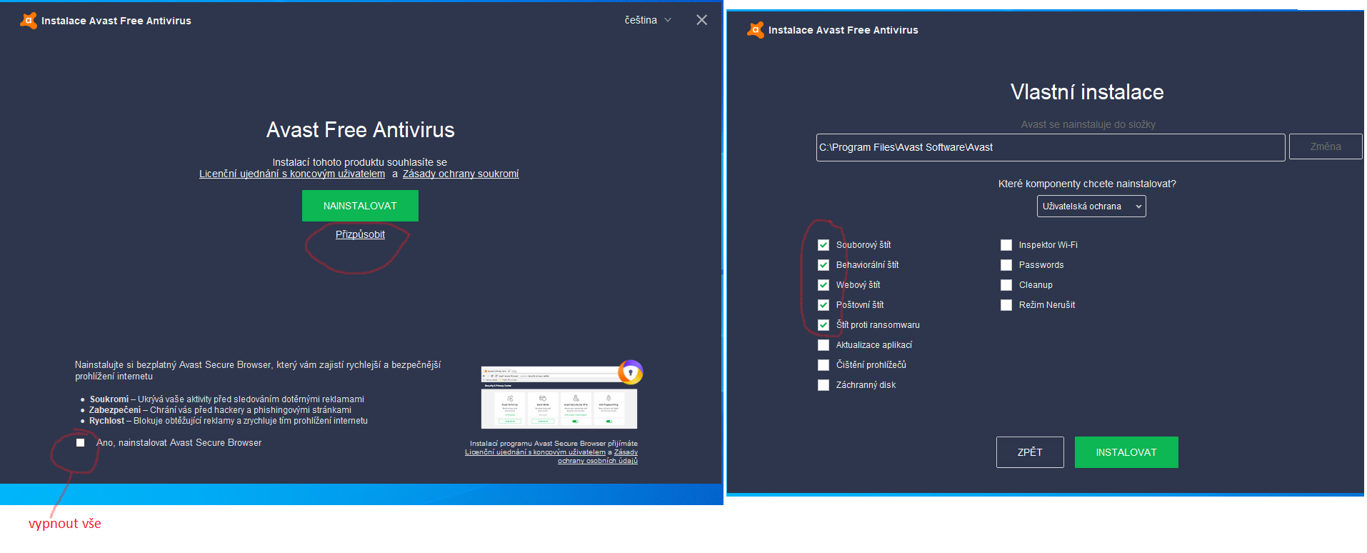This screenshot has height=553, width=1367.
Task: Click the green NAINSTALOVAT button
Action: (360, 206)
